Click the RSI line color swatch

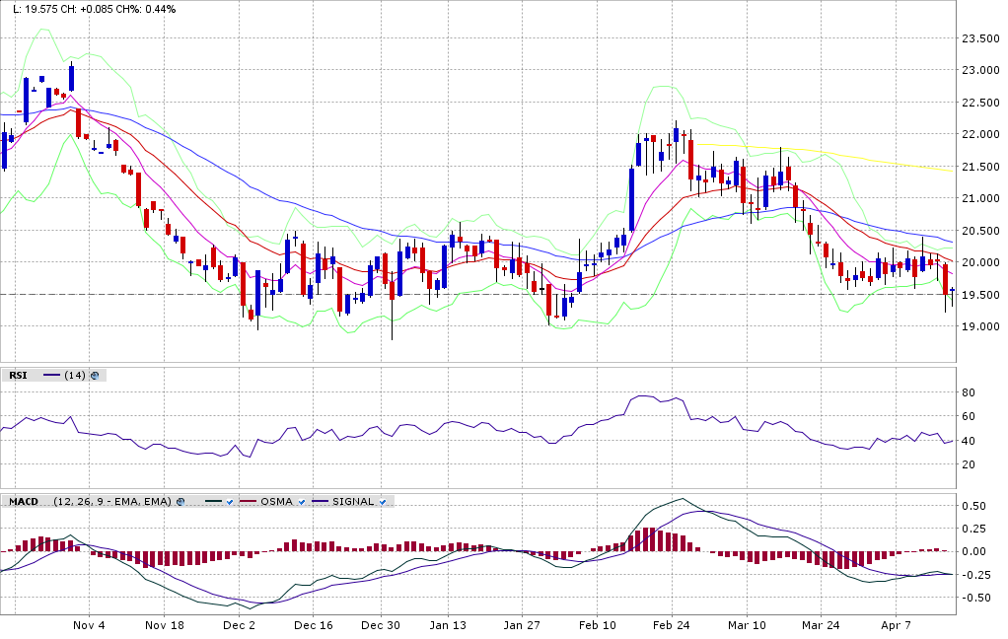point(51,376)
